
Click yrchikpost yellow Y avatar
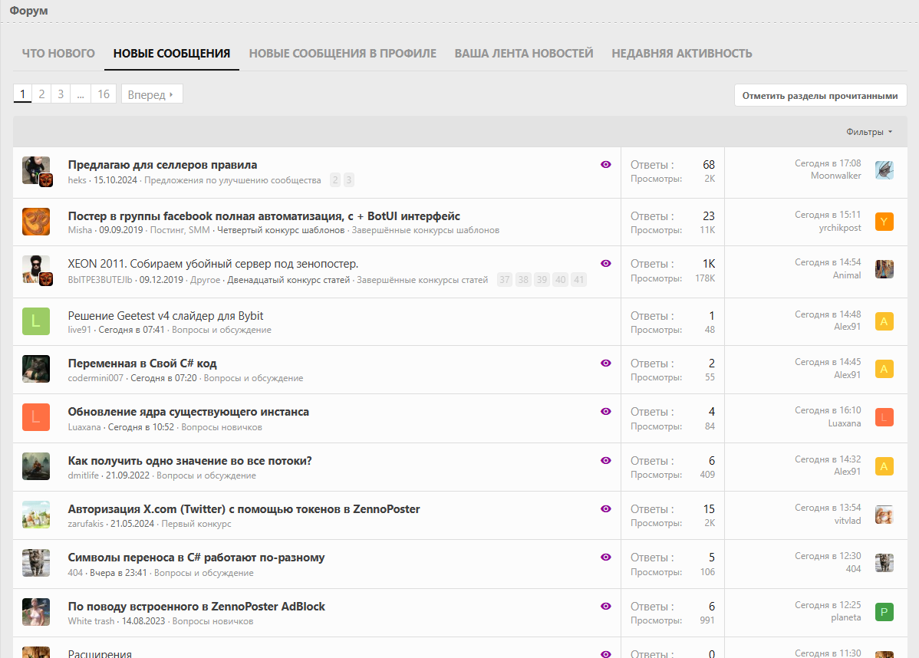point(884,222)
